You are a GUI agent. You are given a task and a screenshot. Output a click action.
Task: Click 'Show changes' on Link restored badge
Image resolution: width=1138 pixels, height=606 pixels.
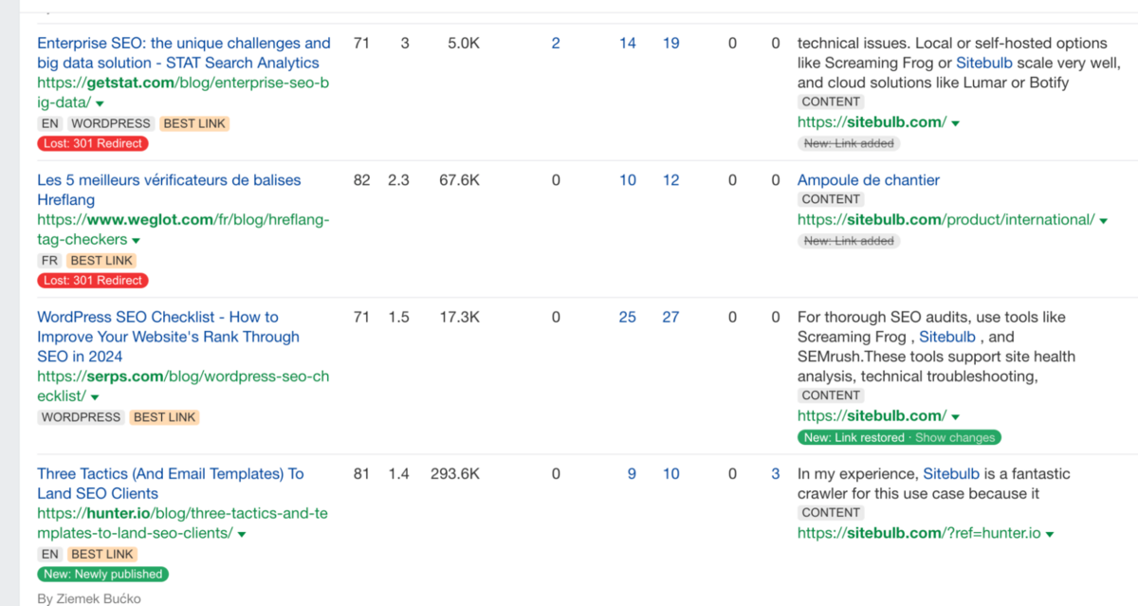click(x=955, y=438)
